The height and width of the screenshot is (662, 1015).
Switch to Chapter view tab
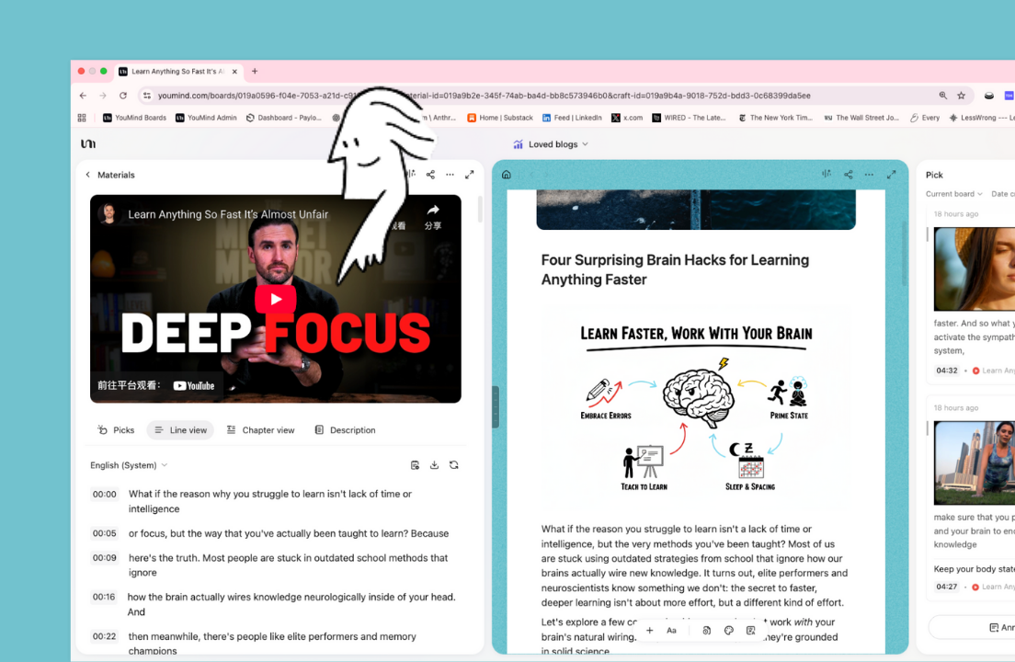[261, 429]
